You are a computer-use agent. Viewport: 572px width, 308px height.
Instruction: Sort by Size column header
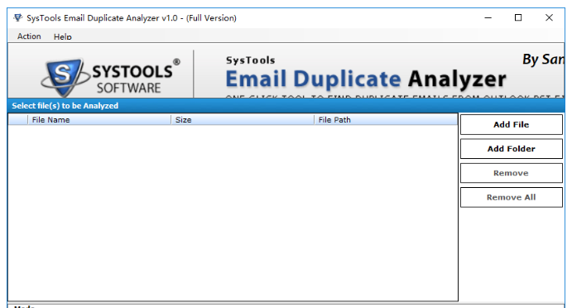(243, 120)
